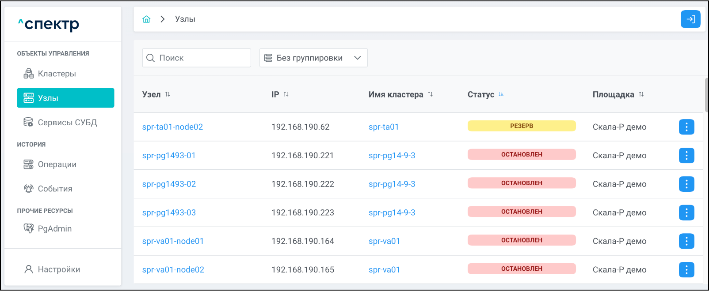Open the События page
Image resolution: width=709 pixels, height=291 pixels.
tap(55, 189)
